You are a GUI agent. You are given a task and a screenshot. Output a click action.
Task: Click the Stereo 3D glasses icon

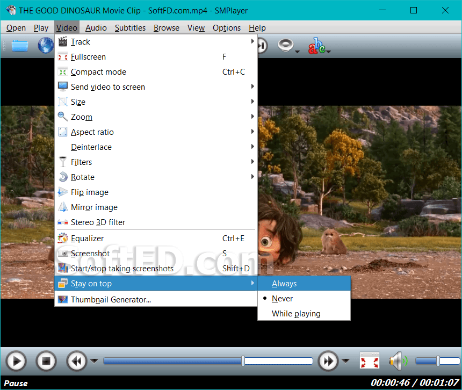pos(63,222)
